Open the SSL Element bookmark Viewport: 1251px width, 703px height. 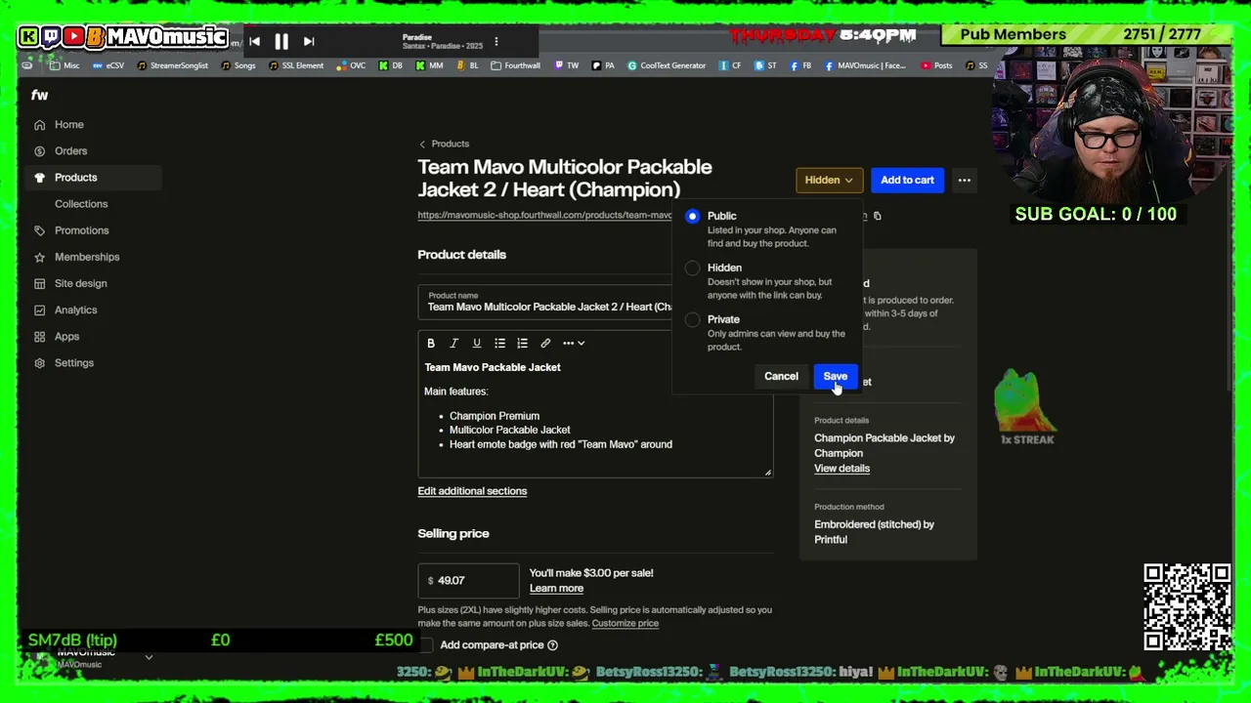click(x=296, y=65)
